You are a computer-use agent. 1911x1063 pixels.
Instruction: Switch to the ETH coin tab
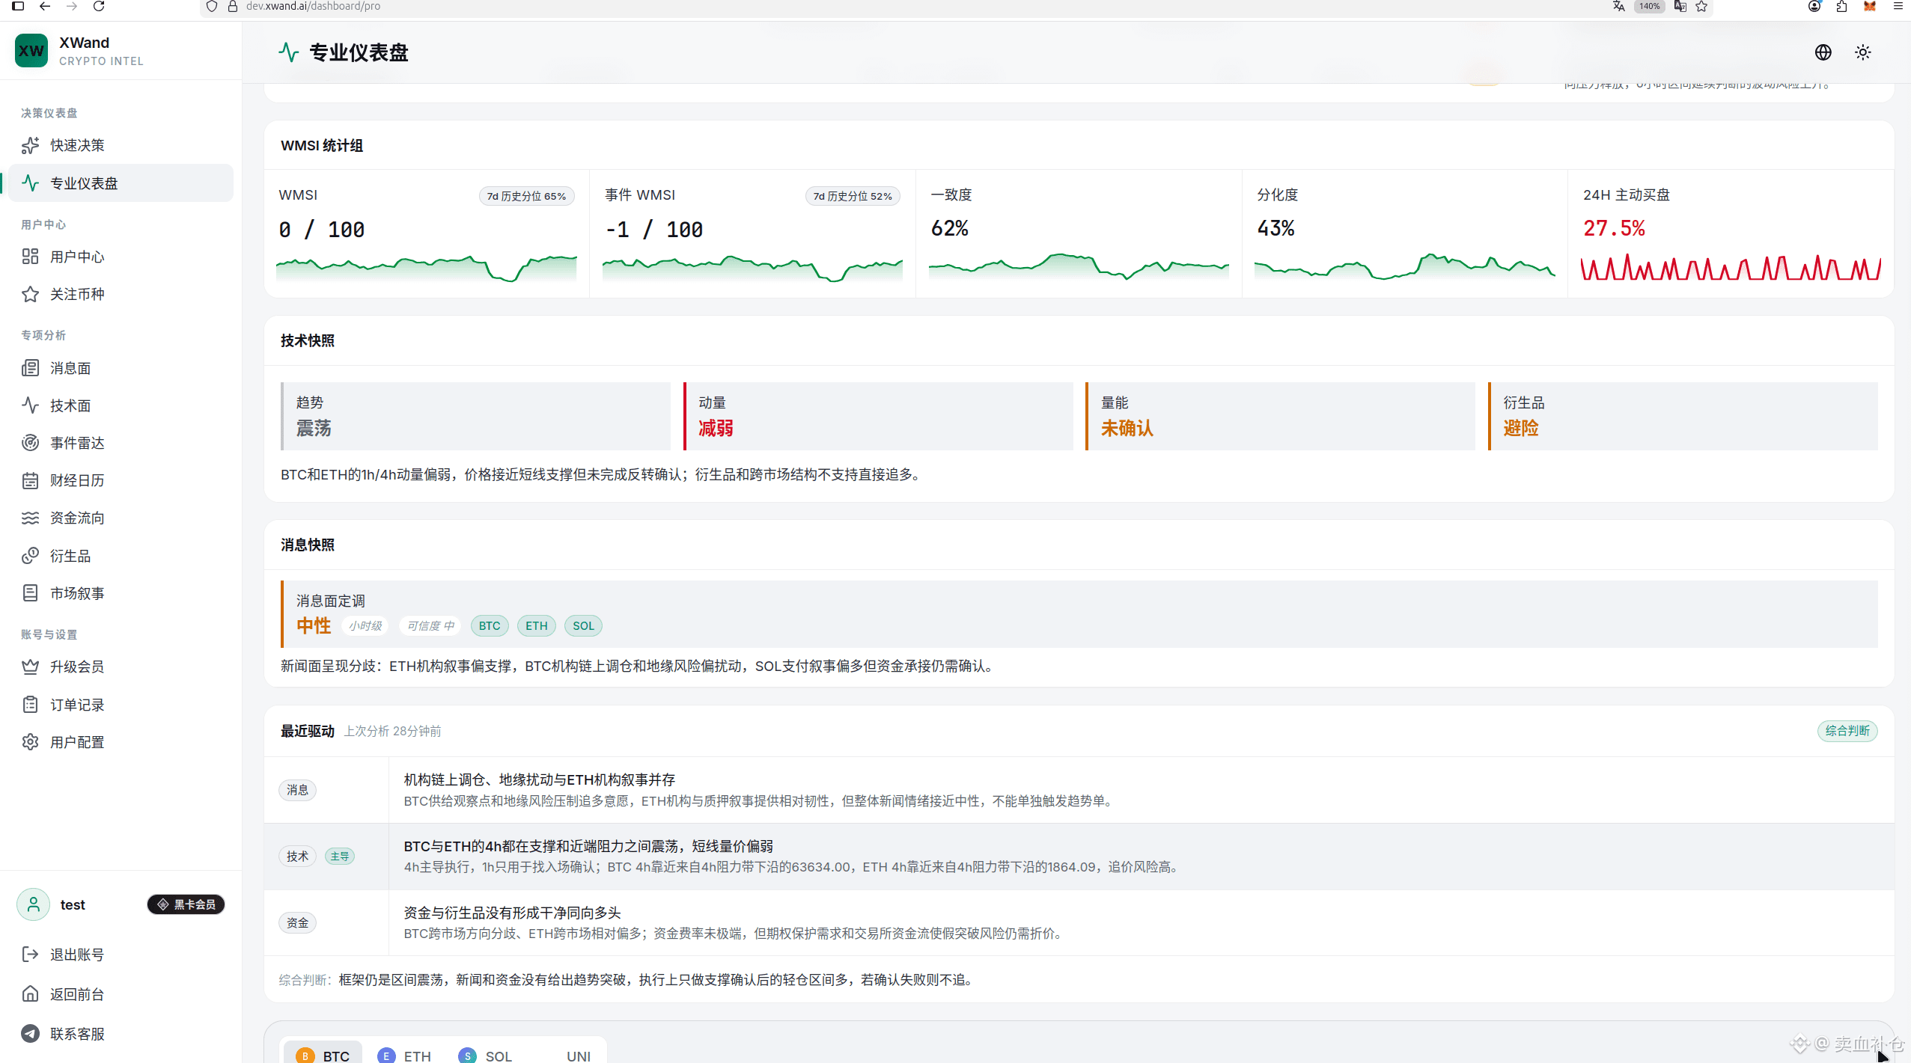tap(405, 1056)
